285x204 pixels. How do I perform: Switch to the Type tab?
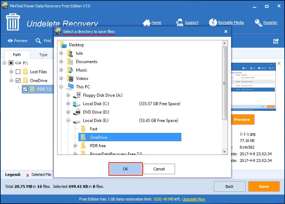point(43,55)
